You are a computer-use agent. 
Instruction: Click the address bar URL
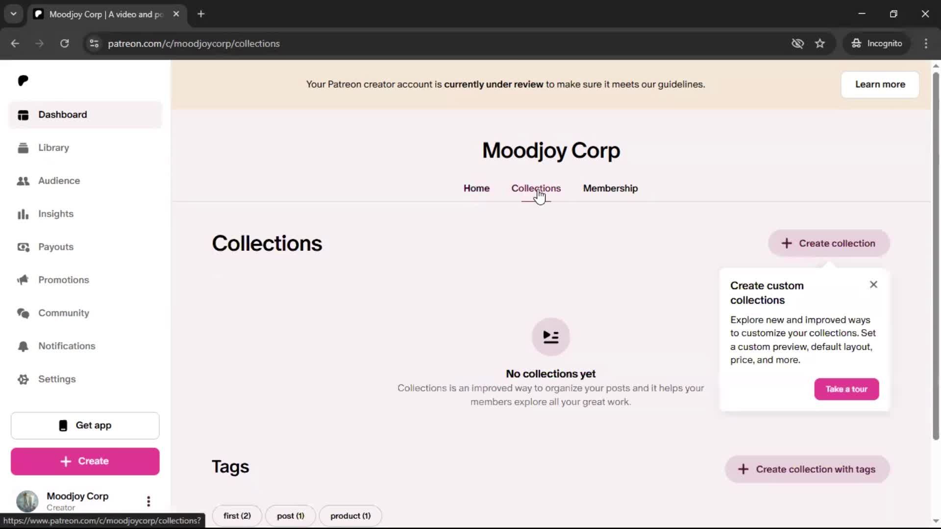pyautogui.click(x=194, y=44)
